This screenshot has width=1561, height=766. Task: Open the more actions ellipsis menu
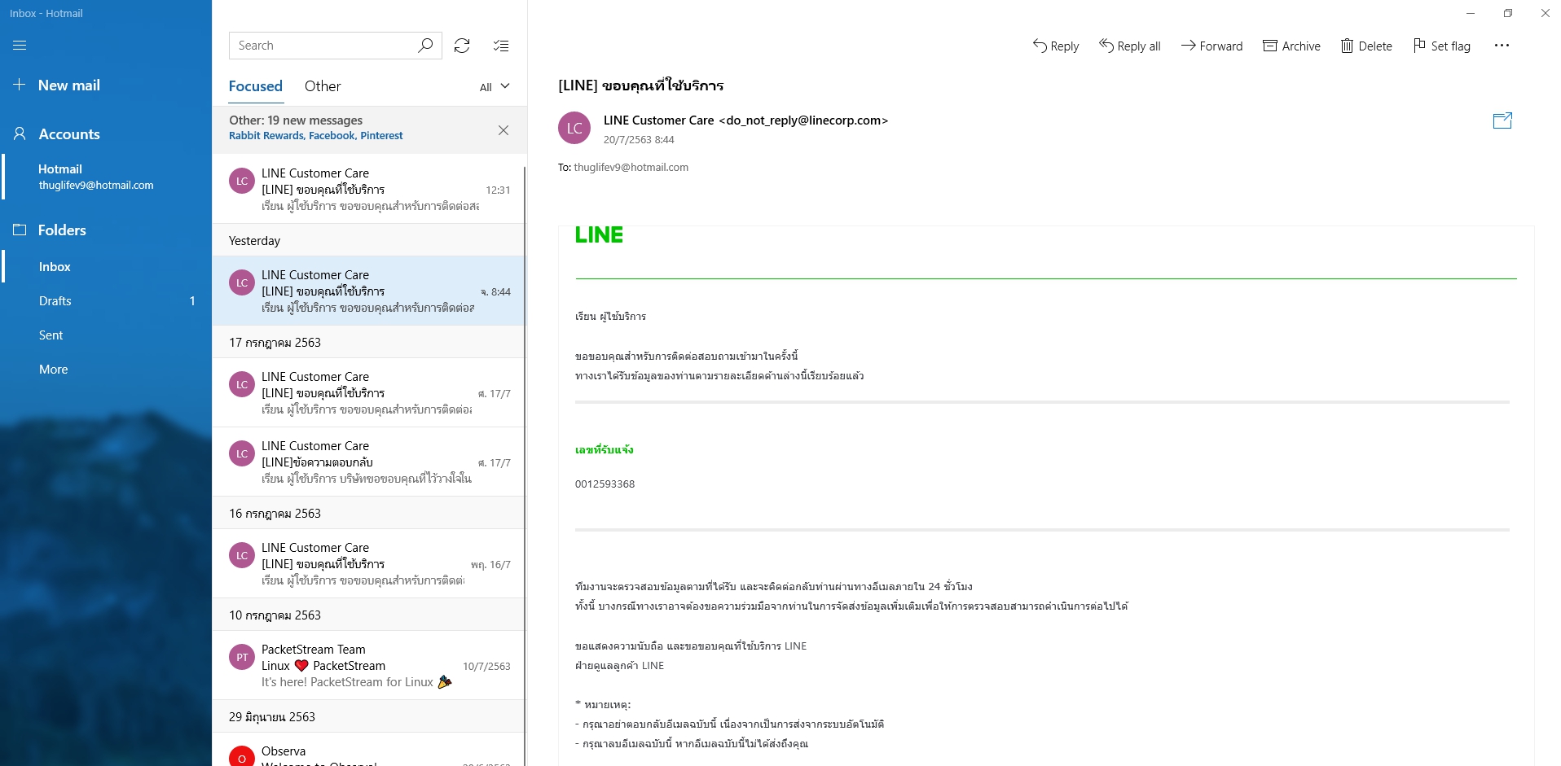tap(1502, 46)
